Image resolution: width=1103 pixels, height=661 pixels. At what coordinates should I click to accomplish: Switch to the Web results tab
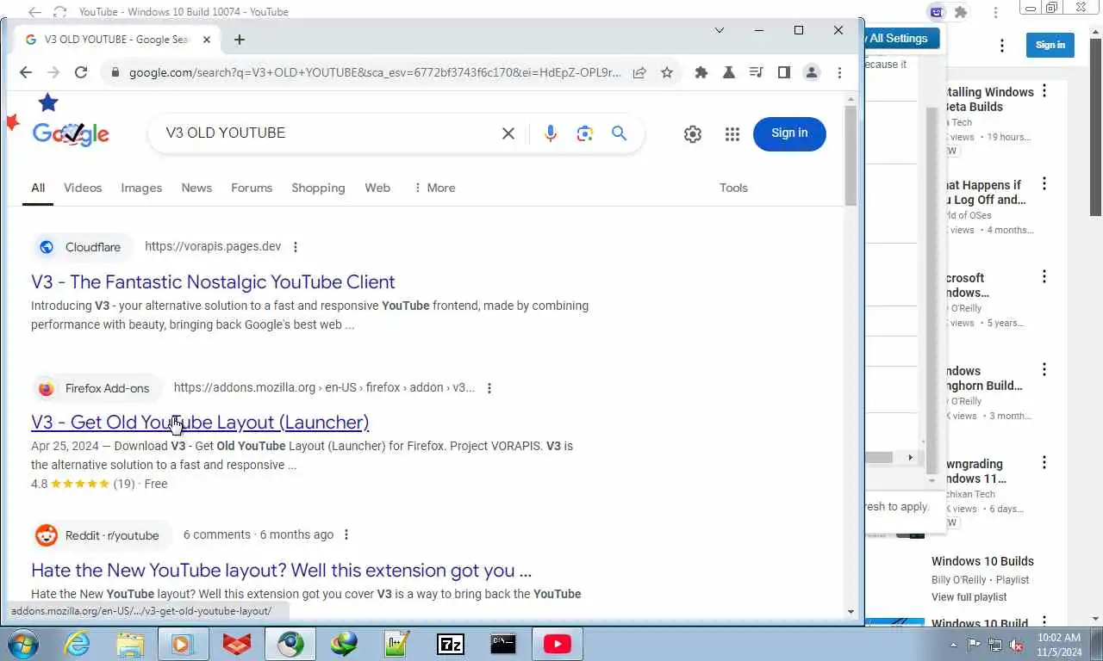click(x=377, y=188)
